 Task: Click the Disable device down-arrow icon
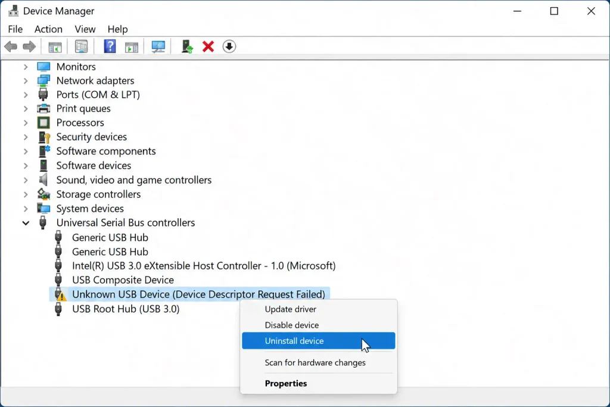[x=229, y=46]
